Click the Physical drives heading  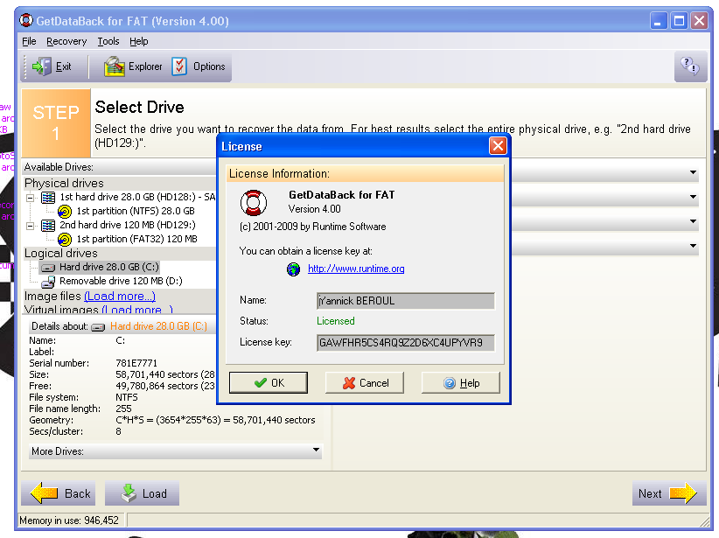click(x=64, y=184)
